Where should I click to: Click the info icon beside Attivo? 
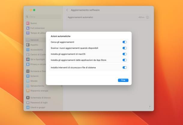pyautogui.click(x=147, y=17)
